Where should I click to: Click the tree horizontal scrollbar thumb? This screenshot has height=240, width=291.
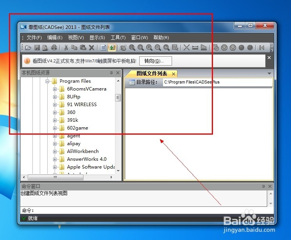click(x=55, y=177)
